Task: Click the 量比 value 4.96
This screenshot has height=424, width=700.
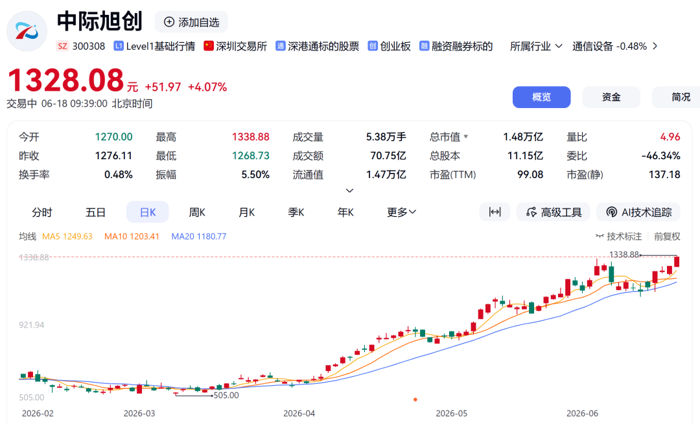Action: tap(670, 137)
